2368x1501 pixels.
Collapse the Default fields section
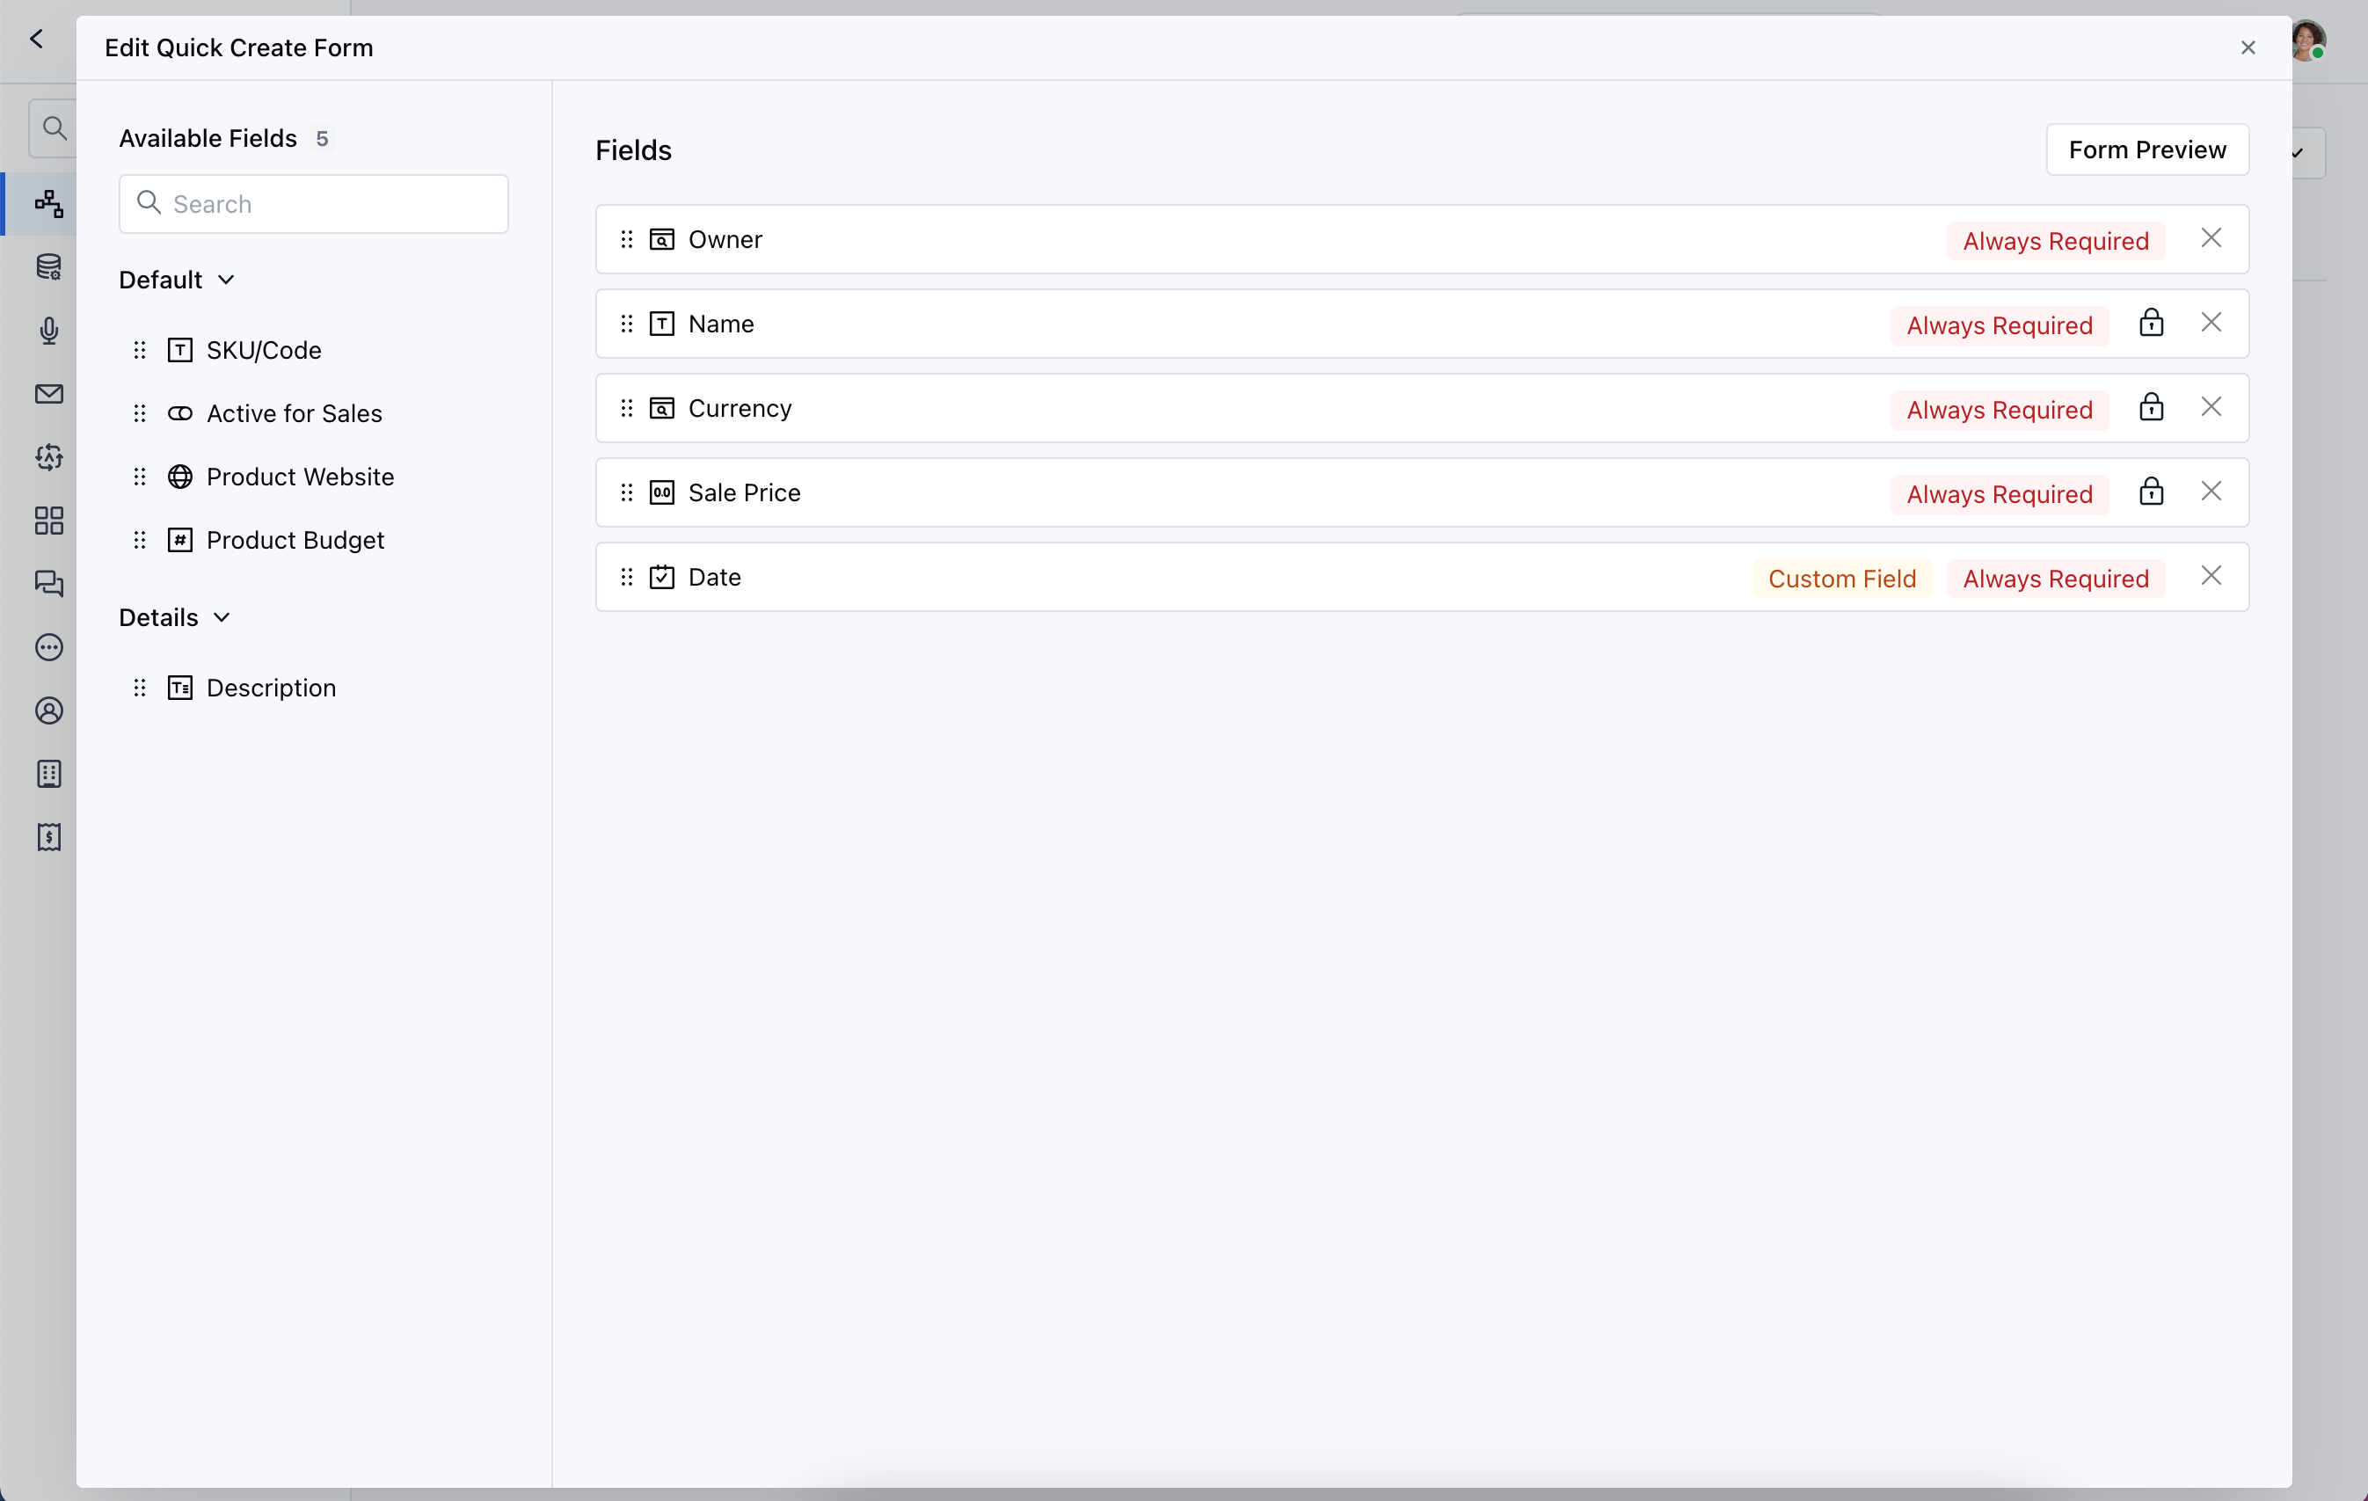227,280
